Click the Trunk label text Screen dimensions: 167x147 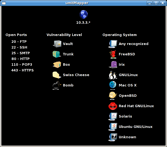click(x=68, y=54)
